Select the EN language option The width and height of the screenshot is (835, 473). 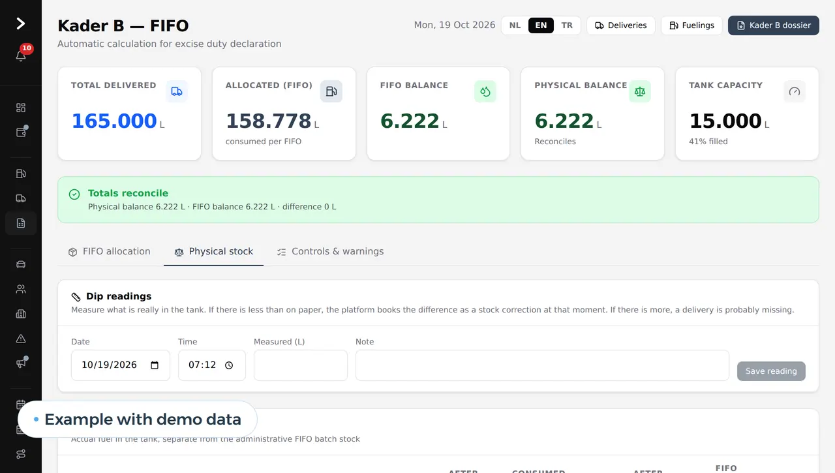[541, 25]
